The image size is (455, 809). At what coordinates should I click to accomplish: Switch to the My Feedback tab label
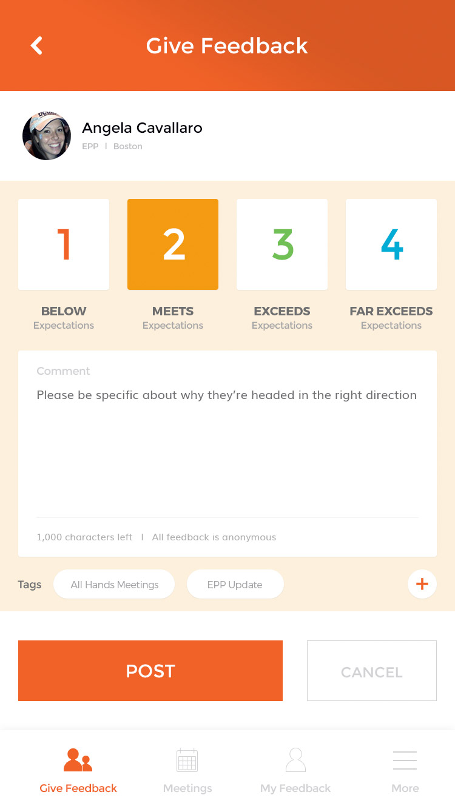click(x=295, y=788)
